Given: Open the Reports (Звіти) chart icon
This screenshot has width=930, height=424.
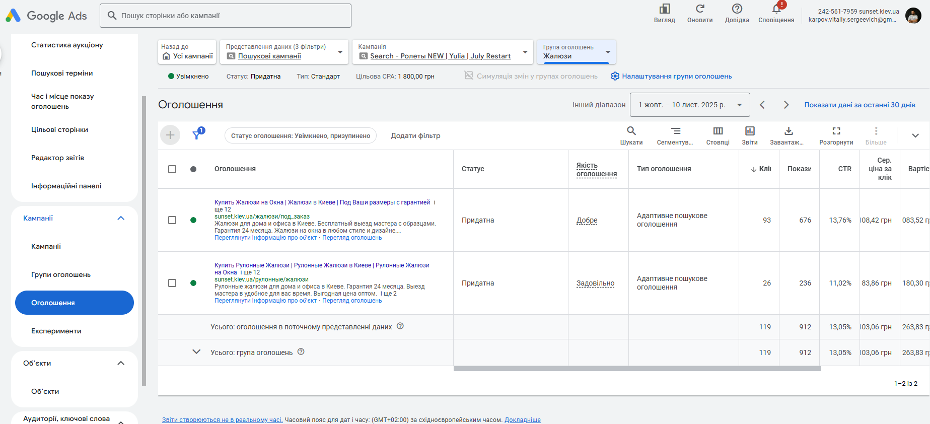Looking at the screenshot, I should [749, 131].
